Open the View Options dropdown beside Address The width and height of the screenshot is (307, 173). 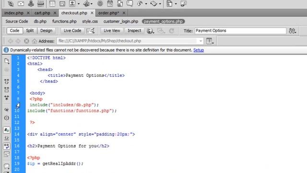click(210, 41)
